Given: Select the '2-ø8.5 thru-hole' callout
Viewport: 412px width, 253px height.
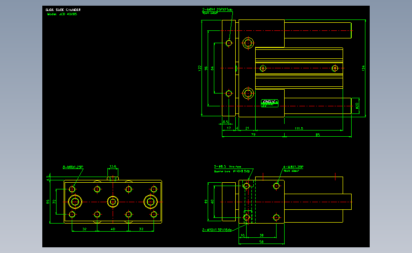Looking at the screenshot, I should point(228,167).
